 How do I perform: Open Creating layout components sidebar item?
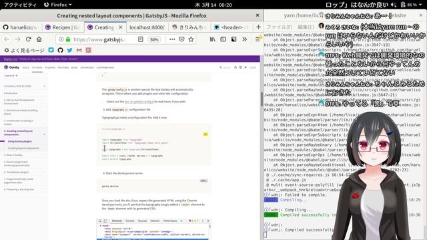[23, 148]
